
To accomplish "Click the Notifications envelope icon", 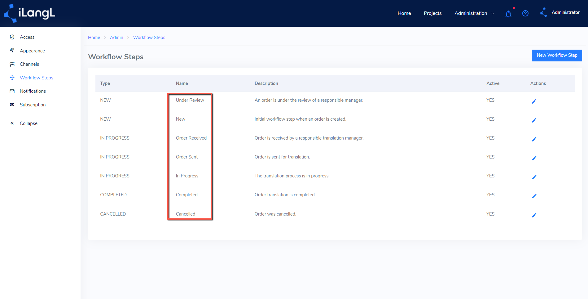I will click(x=12, y=91).
